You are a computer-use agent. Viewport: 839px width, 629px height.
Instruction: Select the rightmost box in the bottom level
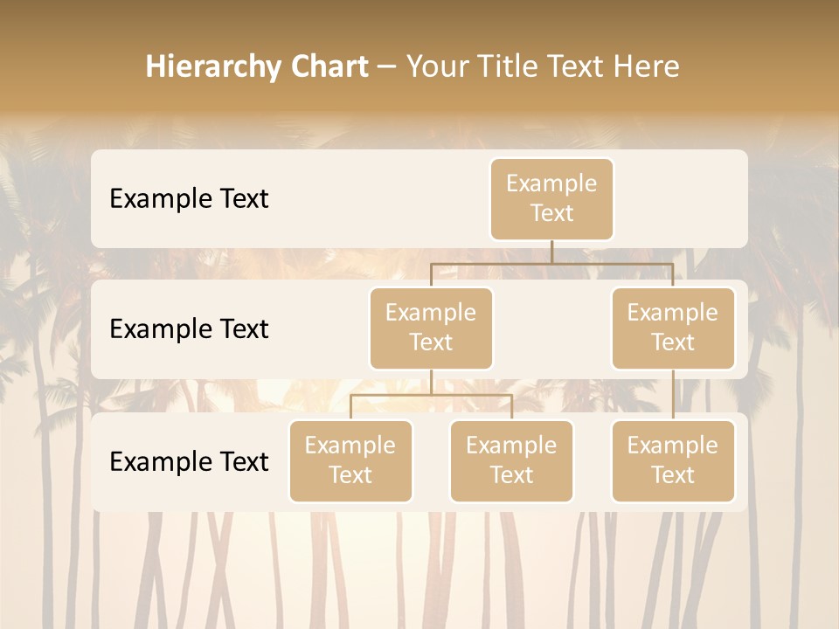[673, 460]
